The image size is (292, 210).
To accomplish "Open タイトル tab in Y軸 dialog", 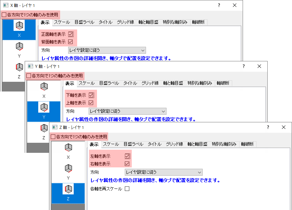I will [x=130, y=83].
